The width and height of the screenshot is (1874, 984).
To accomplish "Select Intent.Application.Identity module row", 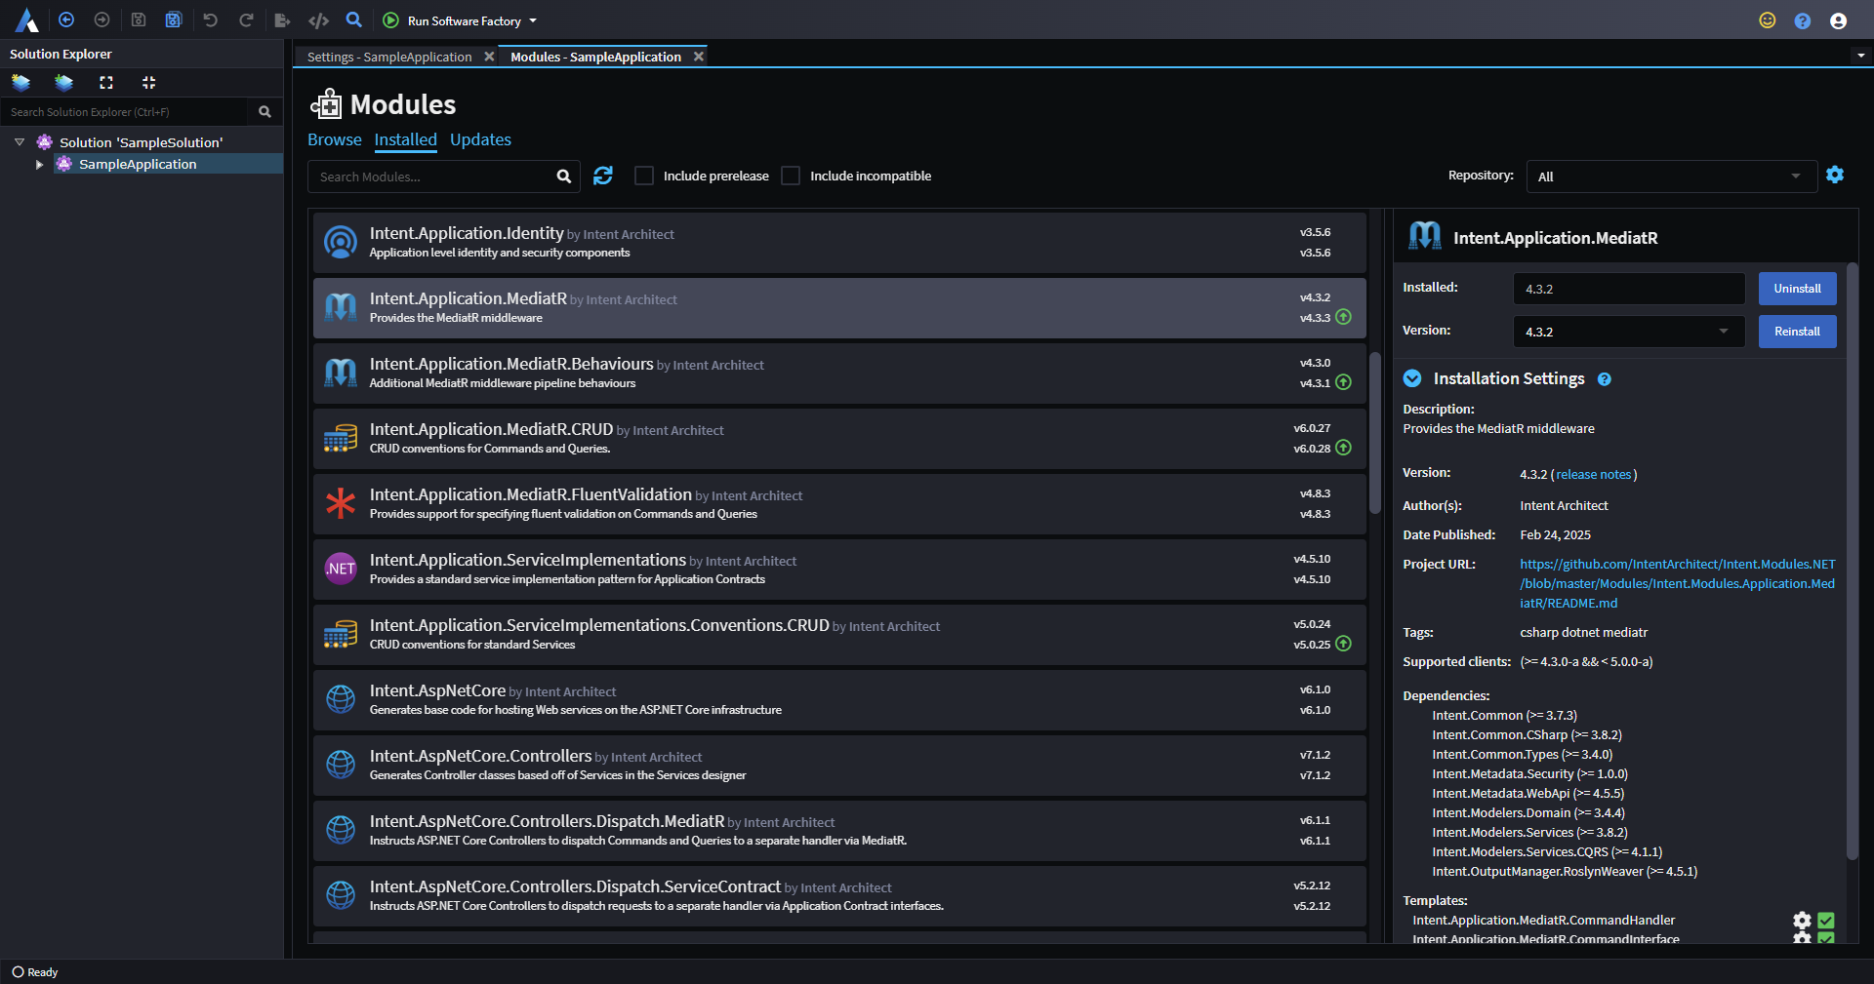I will coord(839,243).
